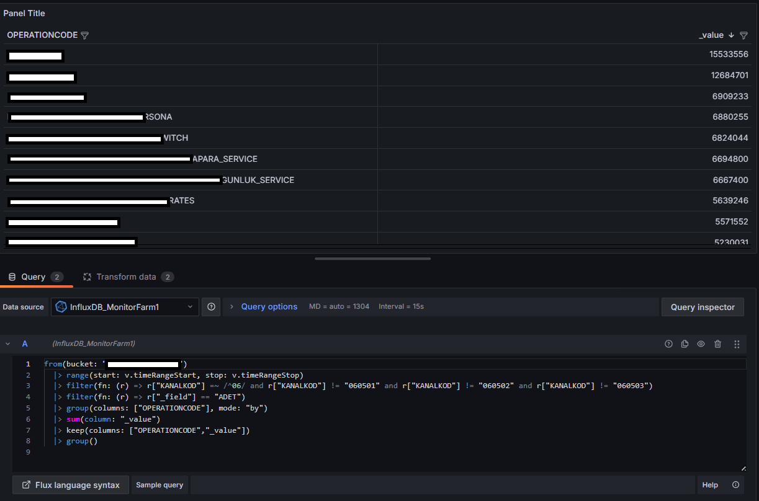Click query A help icon
This screenshot has height=501, width=759.
pyautogui.click(x=668, y=344)
